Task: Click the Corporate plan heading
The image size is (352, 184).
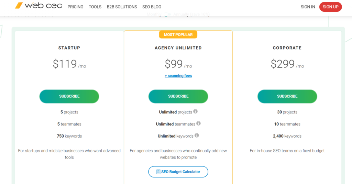Action: [x=287, y=48]
